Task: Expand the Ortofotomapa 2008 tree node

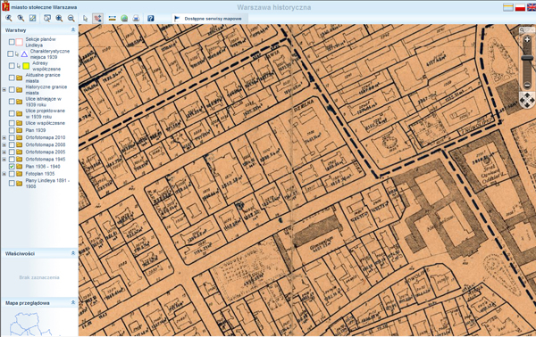Action: pos(4,145)
